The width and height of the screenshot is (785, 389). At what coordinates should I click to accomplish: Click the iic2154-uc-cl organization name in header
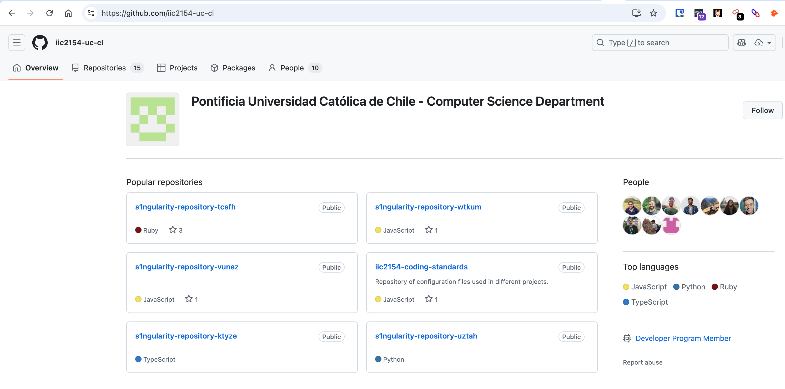(79, 43)
